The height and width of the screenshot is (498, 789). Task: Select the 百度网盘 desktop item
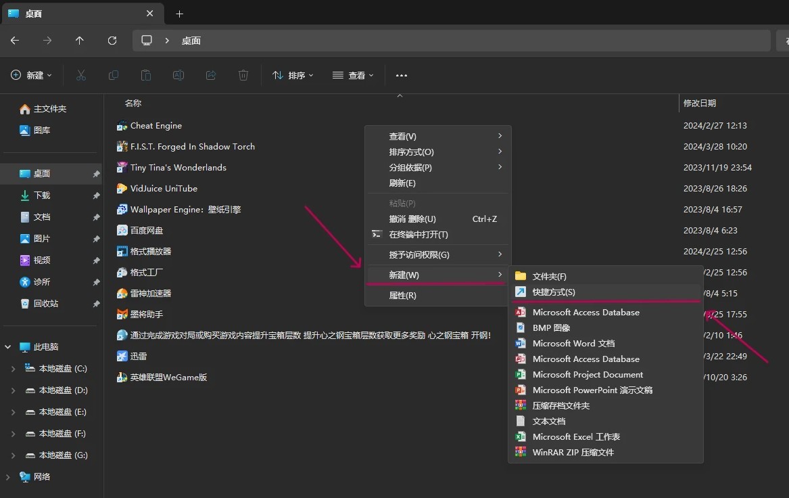click(146, 231)
